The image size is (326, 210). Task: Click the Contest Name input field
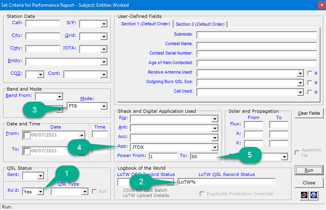[257, 45]
